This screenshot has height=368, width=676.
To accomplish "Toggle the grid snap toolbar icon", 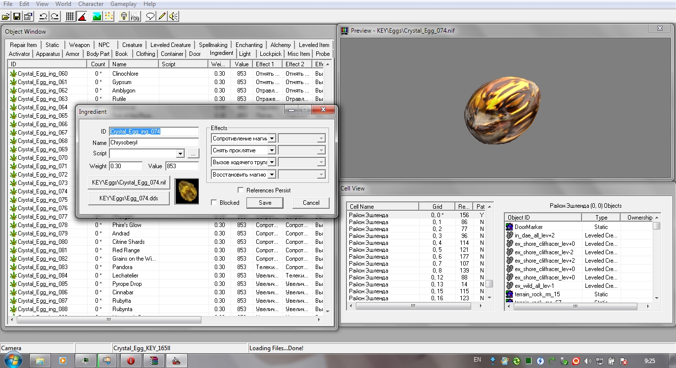I will click(x=70, y=16).
